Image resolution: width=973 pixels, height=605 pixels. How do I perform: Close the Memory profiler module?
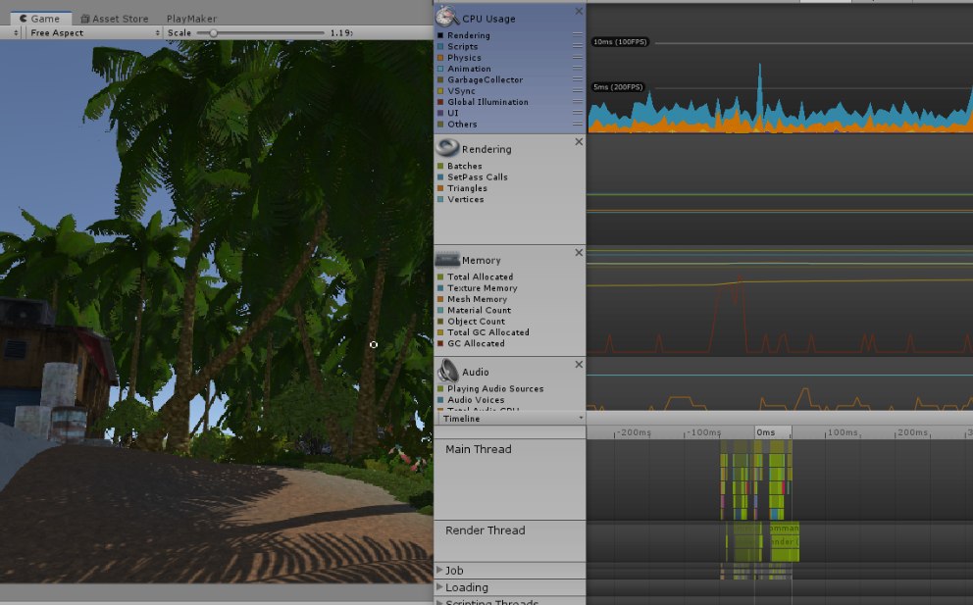point(579,253)
